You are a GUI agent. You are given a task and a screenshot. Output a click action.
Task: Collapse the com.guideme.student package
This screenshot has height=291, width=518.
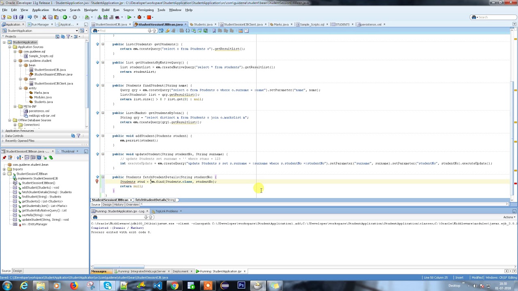click(15, 61)
